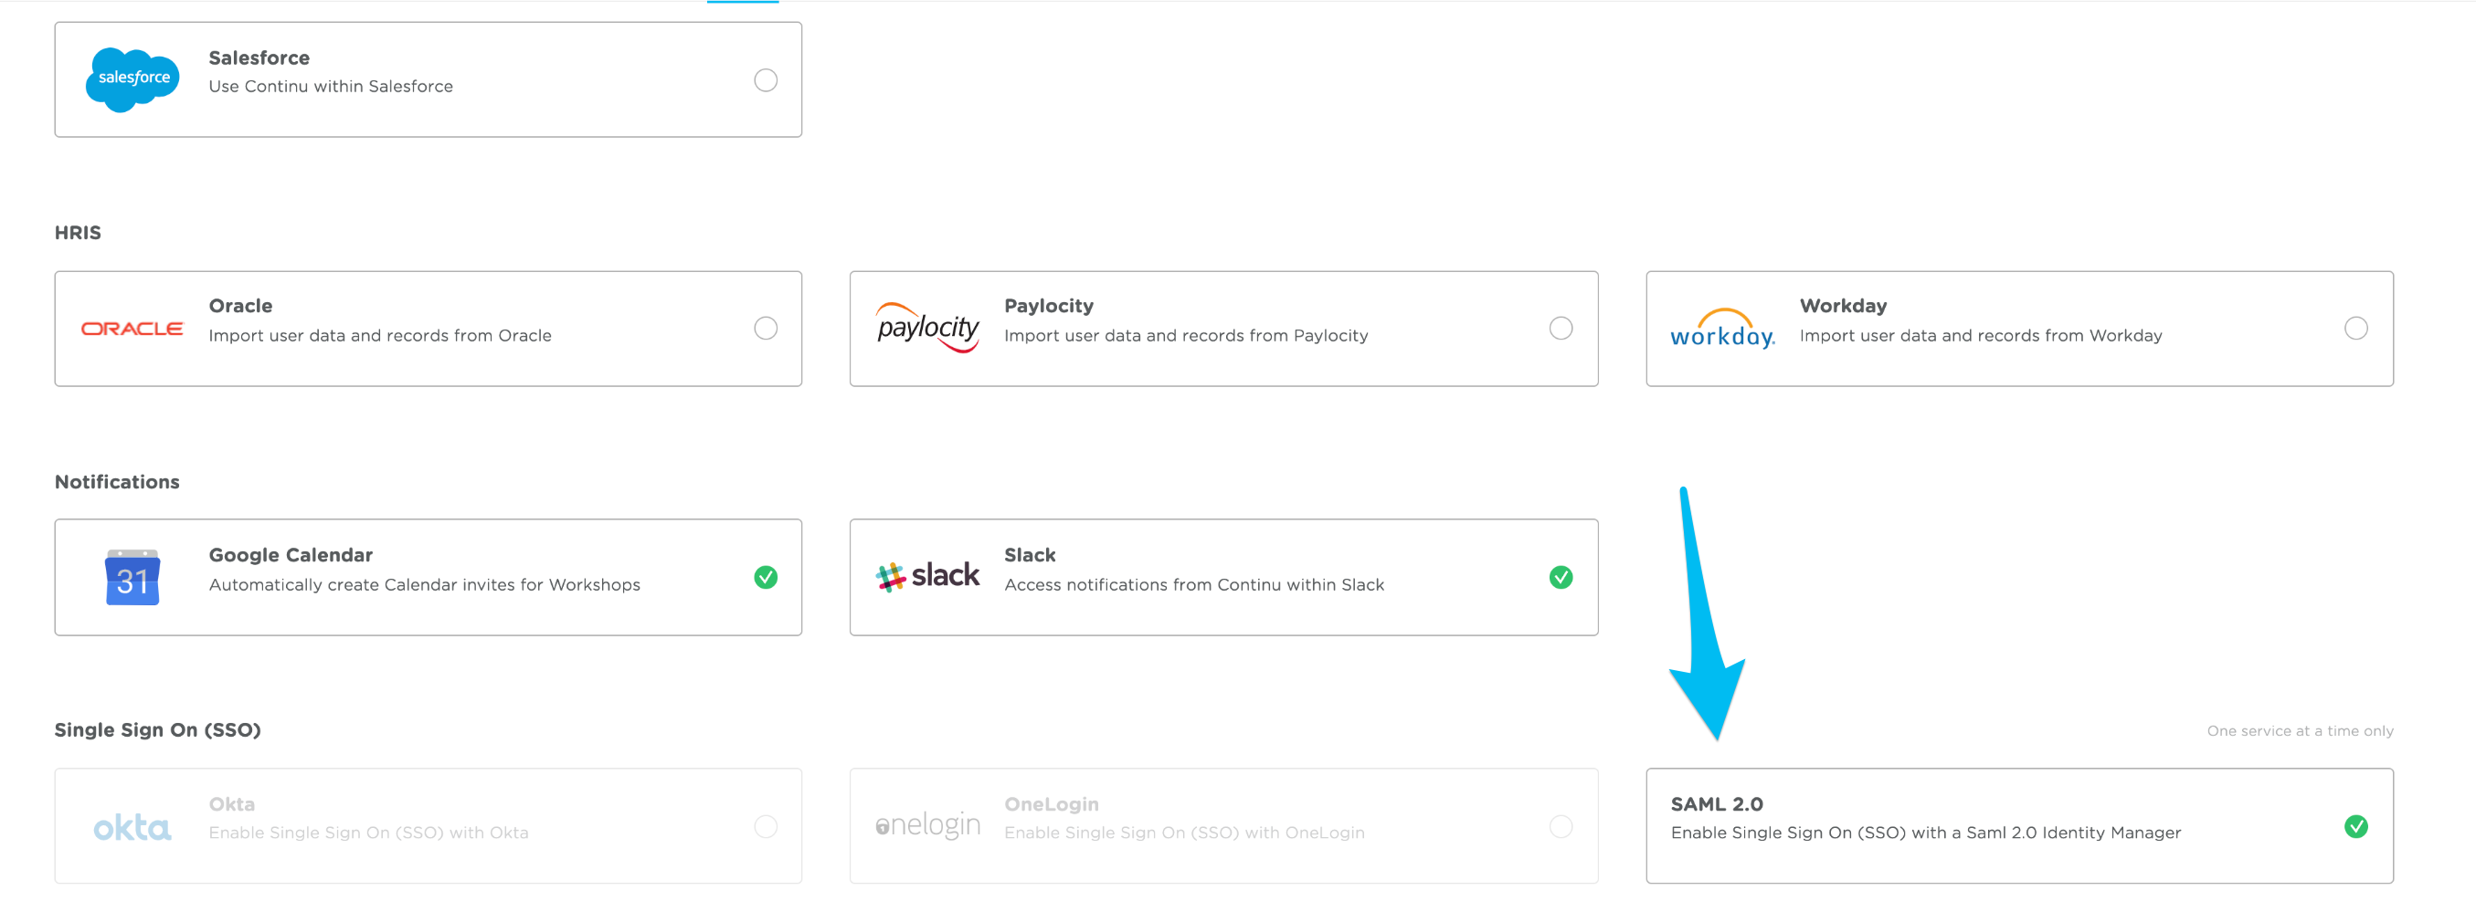The image size is (2476, 922).
Task: Click 'One service at a time only' note
Action: 2300,731
